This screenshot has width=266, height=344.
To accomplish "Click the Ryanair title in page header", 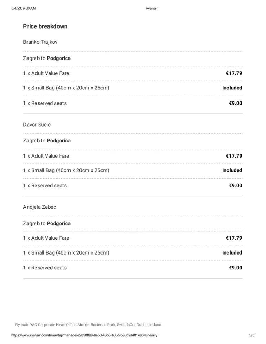I will 151,8.
